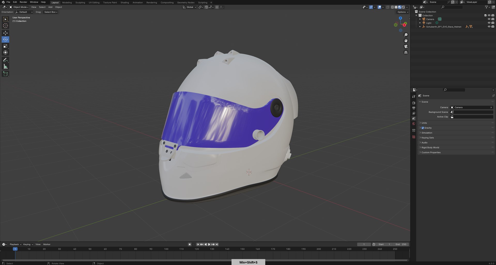Switch to the Shading workspace tab
496x265 pixels.
tap(125, 3)
